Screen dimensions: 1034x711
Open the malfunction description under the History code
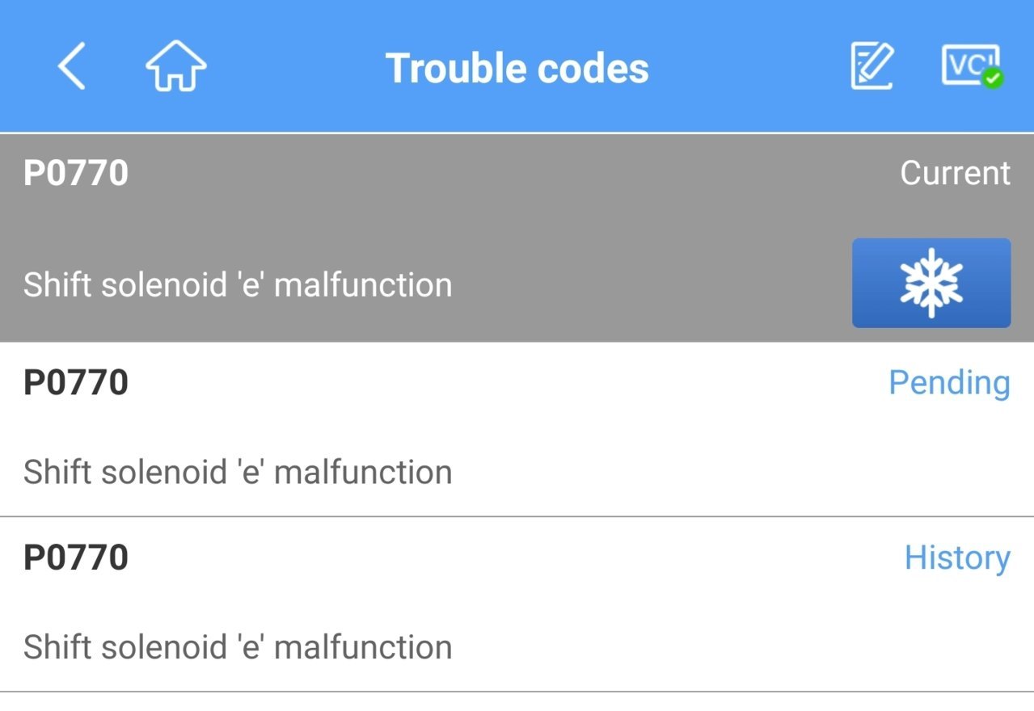pyautogui.click(x=238, y=647)
